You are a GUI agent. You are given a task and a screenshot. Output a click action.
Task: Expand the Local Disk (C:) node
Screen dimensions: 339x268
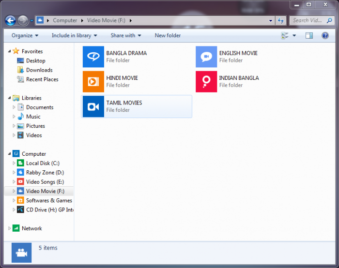tap(14, 163)
